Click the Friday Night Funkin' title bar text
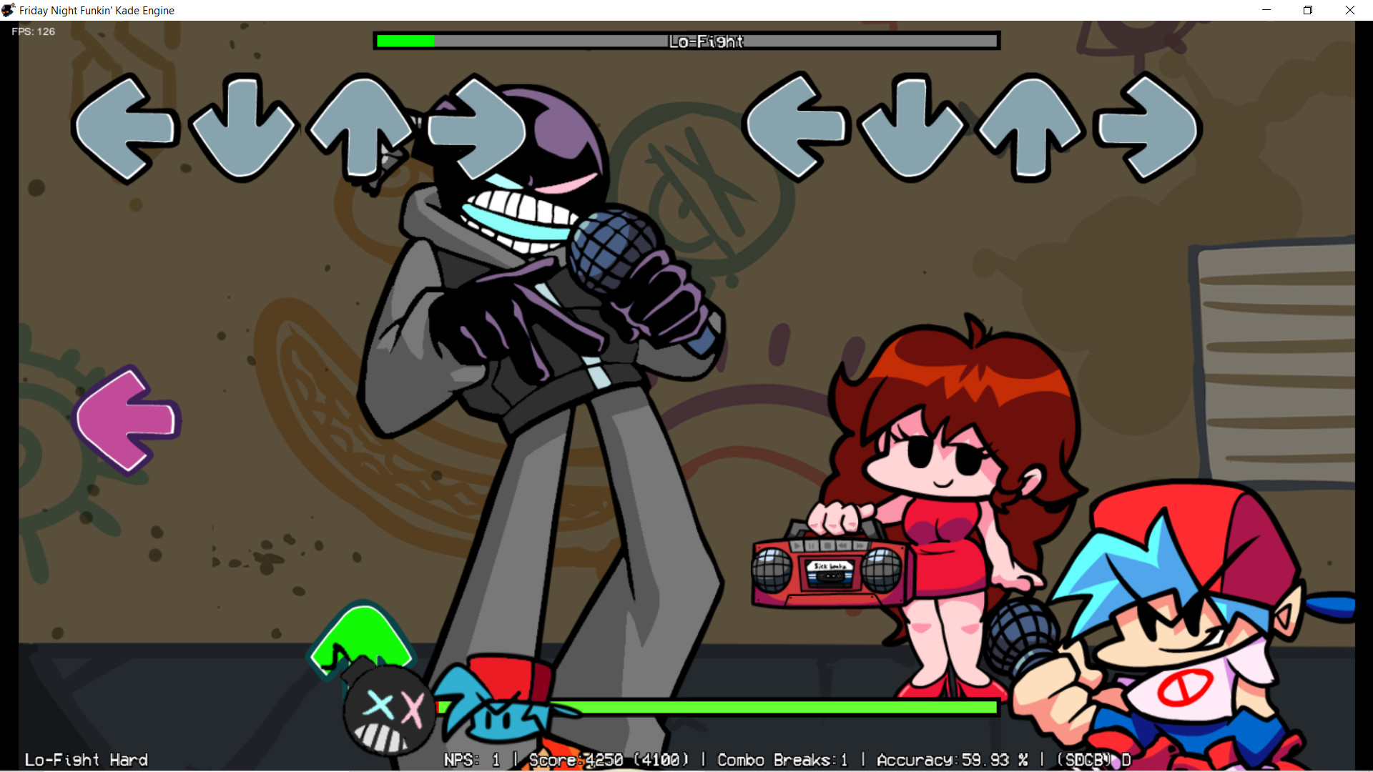The image size is (1373, 772). pyautogui.click(x=95, y=10)
